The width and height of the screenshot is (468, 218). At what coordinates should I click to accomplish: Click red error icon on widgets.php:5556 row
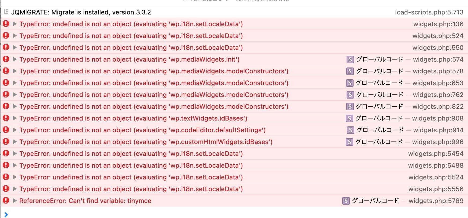pos(6,189)
